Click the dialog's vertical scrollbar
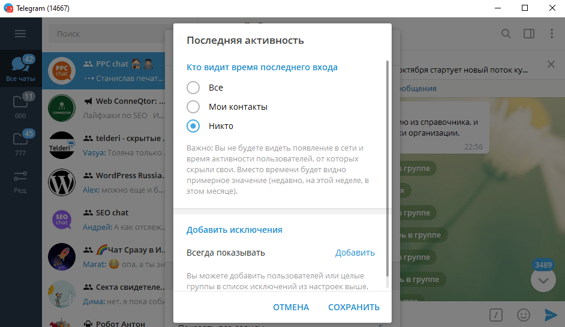The height and width of the screenshot is (327, 565). point(387,174)
